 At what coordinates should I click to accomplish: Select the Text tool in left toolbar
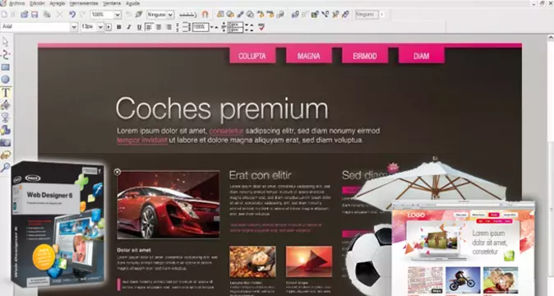click(6, 93)
